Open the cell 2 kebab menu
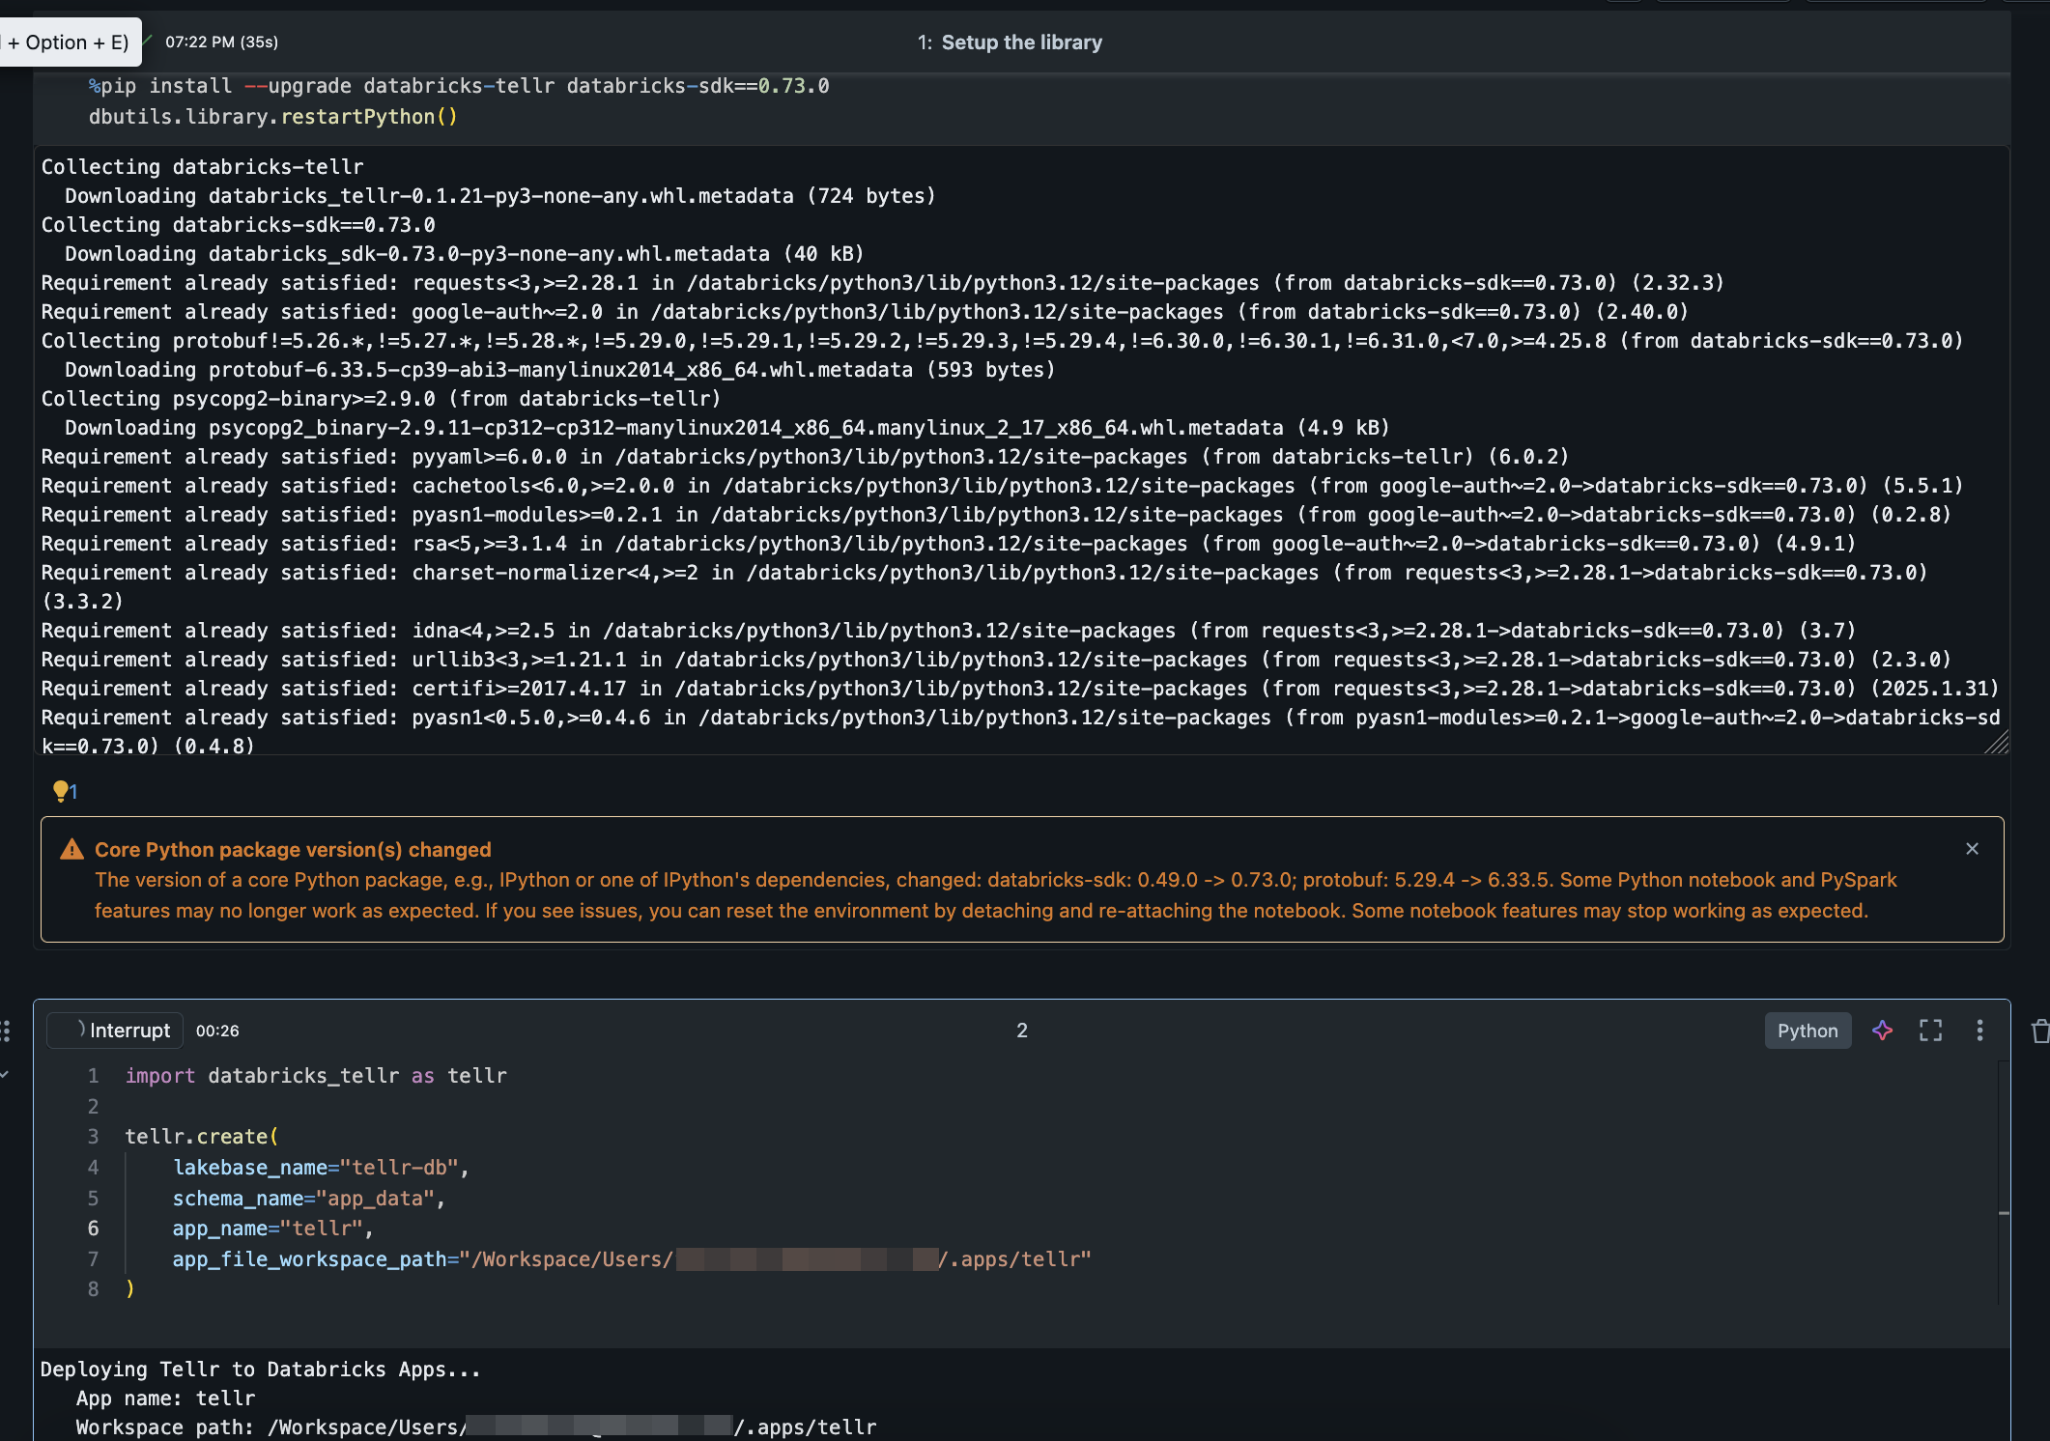The image size is (2050, 1441). coord(1979,1031)
